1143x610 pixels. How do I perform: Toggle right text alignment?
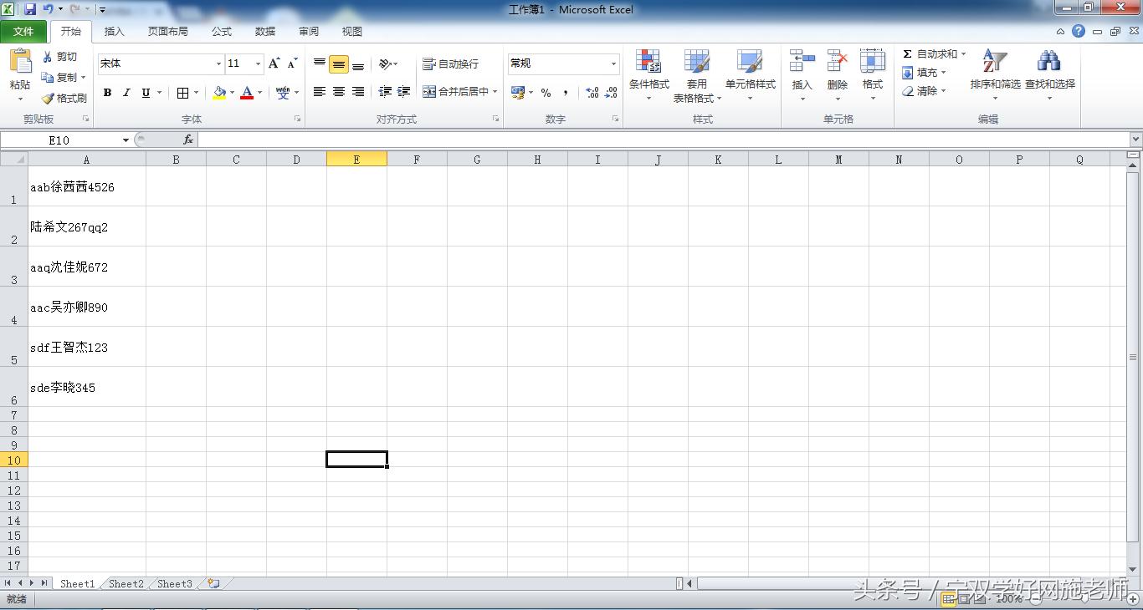358,92
